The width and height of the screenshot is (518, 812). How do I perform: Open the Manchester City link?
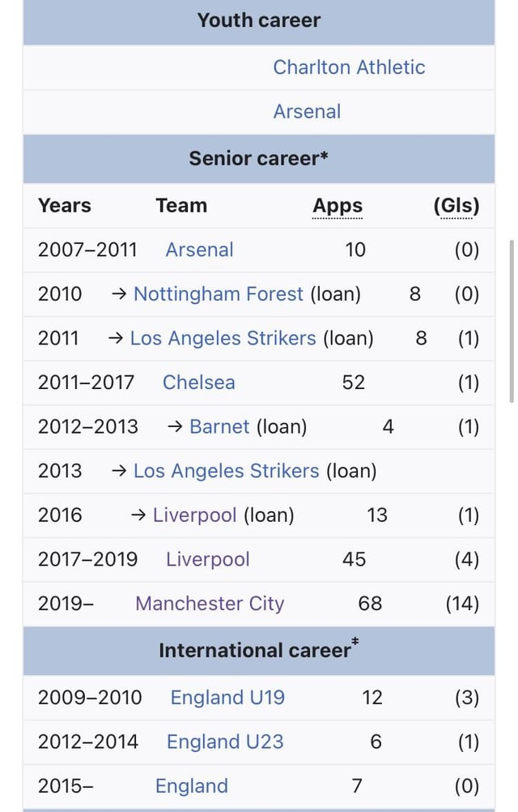(x=210, y=604)
